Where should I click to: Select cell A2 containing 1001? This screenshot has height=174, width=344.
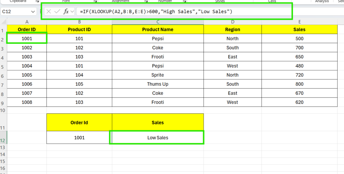point(27,39)
